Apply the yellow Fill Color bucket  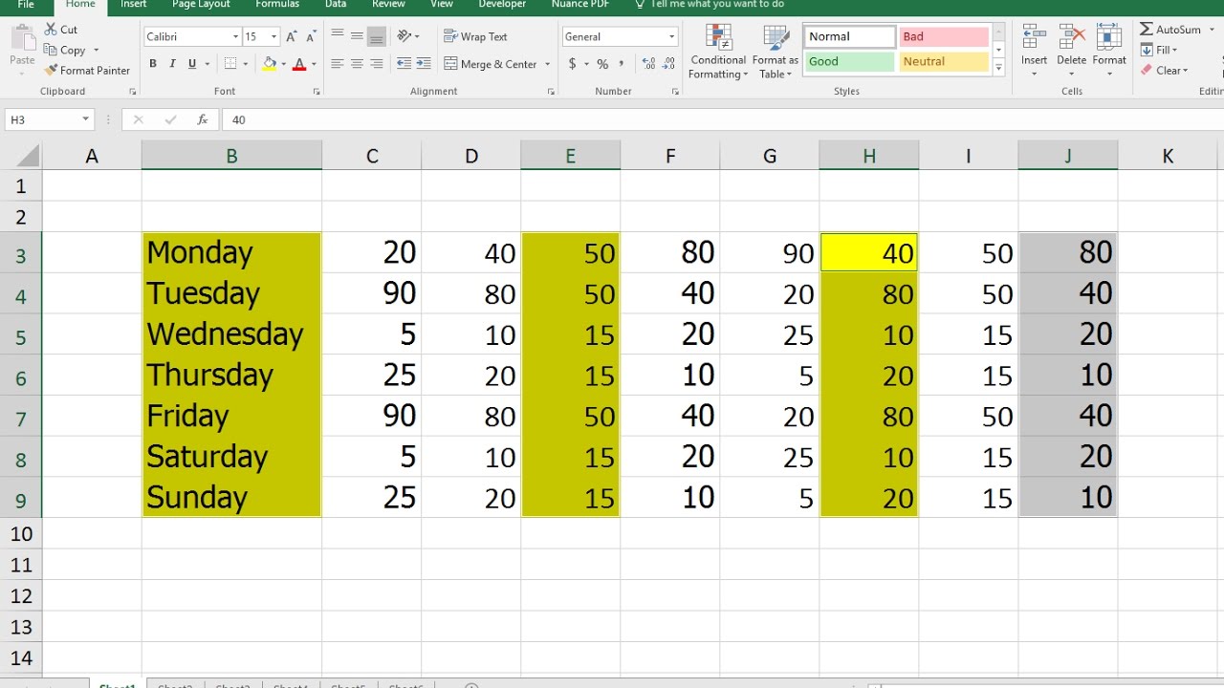point(270,64)
